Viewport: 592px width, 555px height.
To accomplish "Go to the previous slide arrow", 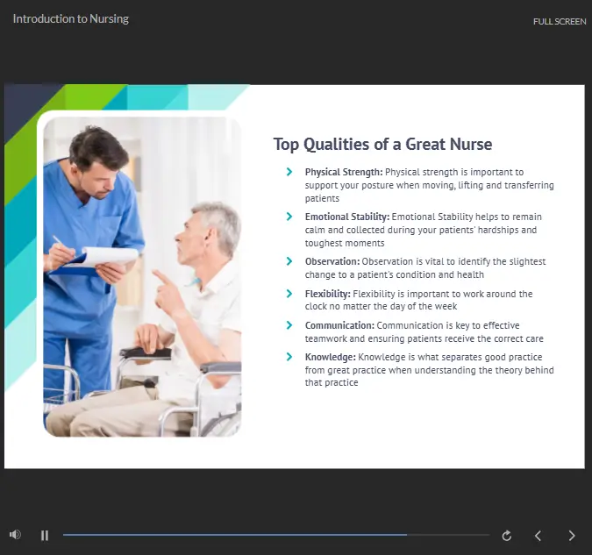I will pyautogui.click(x=539, y=536).
